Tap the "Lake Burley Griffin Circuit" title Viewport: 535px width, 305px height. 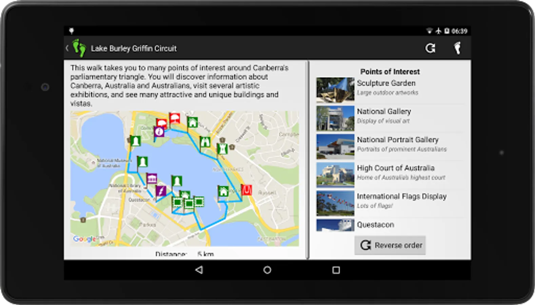pyautogui.click(x=134, y=48)
